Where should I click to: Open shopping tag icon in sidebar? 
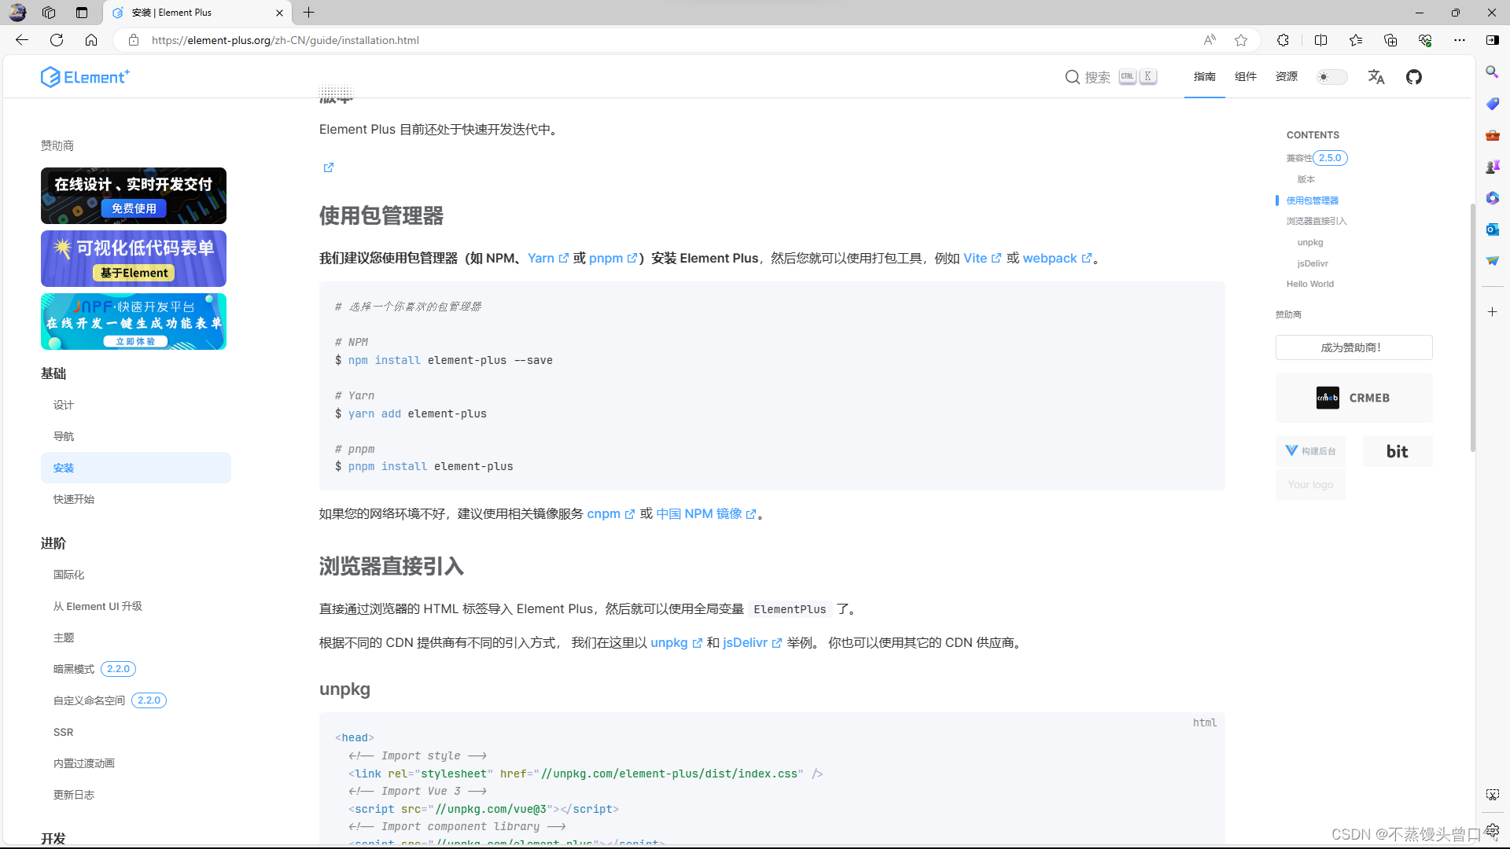point(1492,104)
